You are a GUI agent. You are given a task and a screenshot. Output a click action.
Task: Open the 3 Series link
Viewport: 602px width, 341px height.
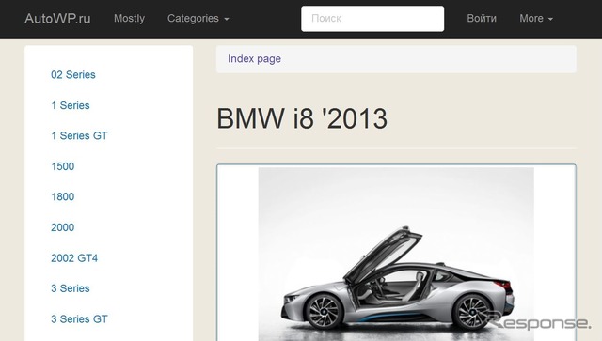click(x=71, y=288)
